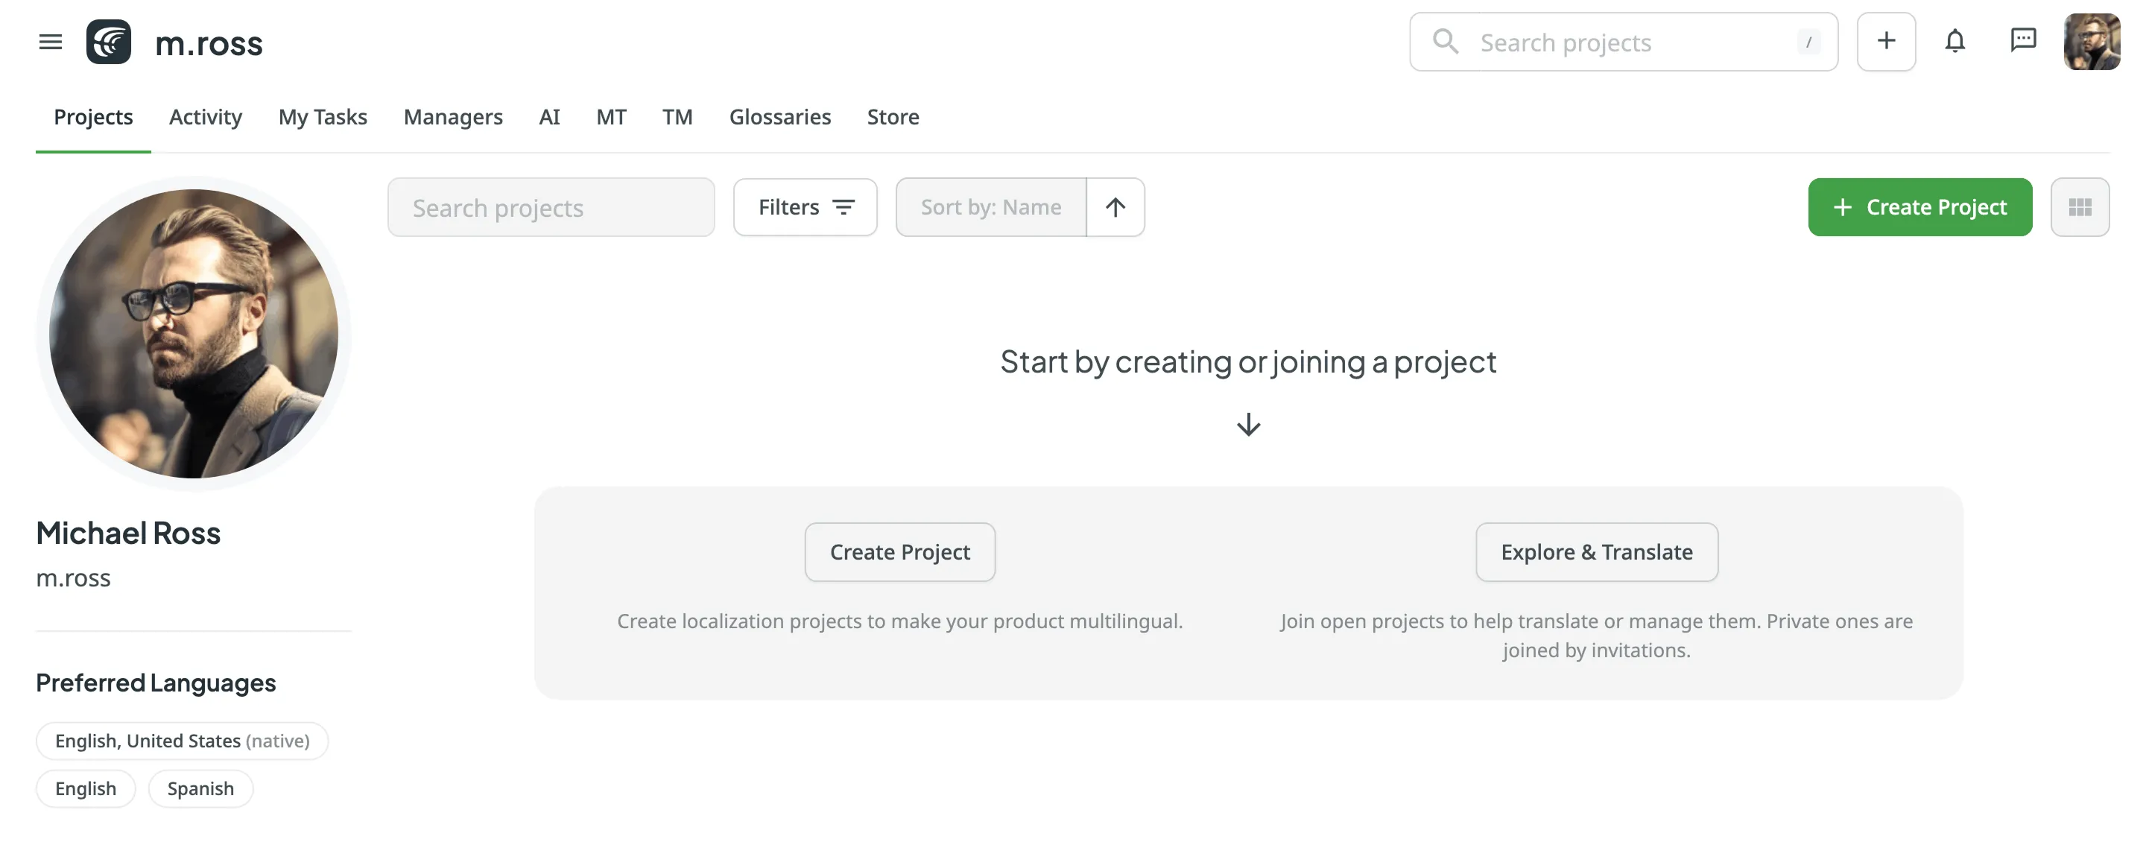Image resolution: width=2146 pixels, height=845 pixels.
Task: Switch project view using the grid layout icon
Action: [x=2080, y=206]
